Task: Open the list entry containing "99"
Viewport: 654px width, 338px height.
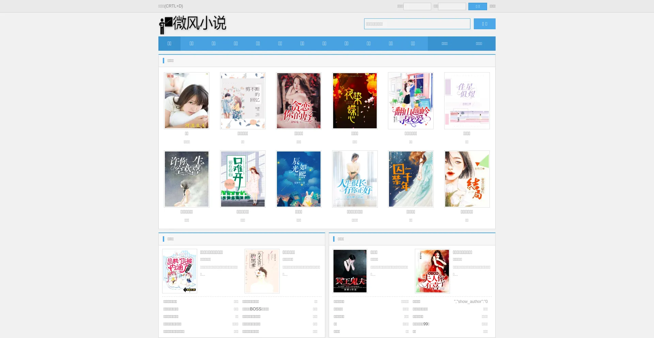Action: (421, 324)
